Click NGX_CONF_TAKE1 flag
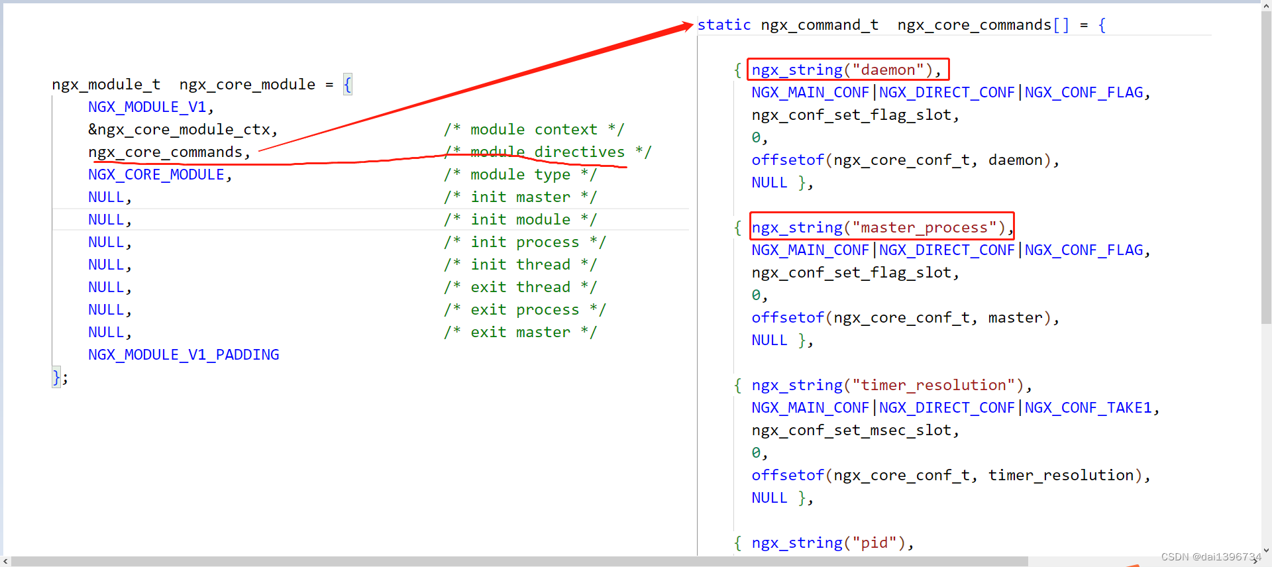 [x=1088, y=408]
